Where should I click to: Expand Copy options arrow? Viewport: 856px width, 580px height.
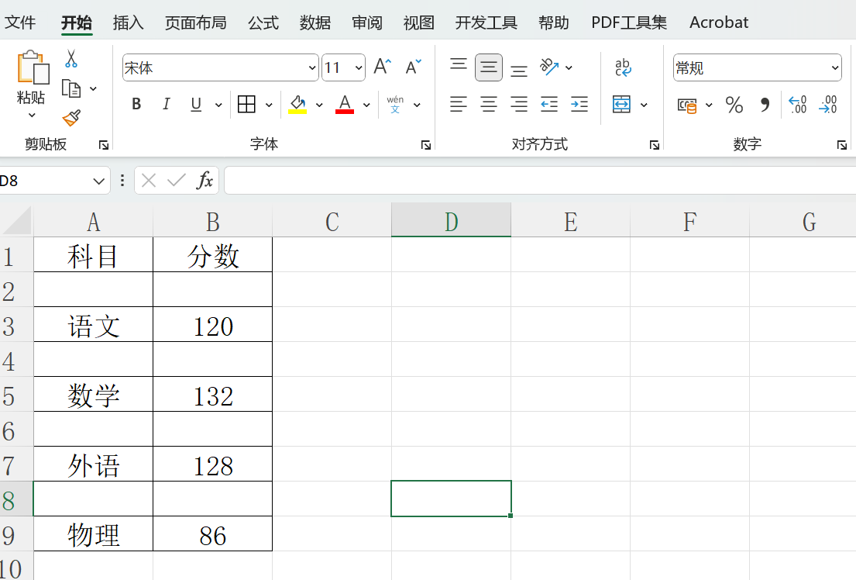point(94,88)
